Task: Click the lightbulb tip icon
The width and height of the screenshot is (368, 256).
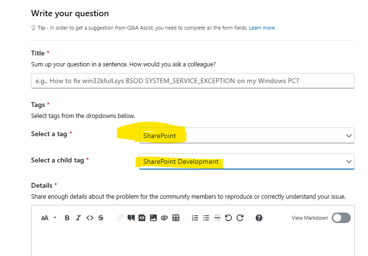Action: click(x=33, y=28)
